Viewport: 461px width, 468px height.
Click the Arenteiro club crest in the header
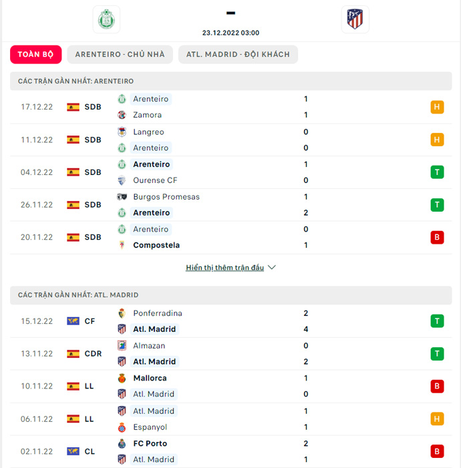(x=106, y=19)
